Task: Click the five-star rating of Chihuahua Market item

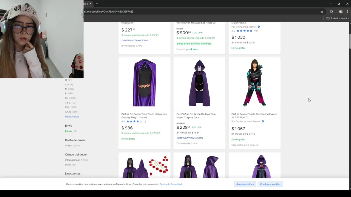Action: tap(244, 31)
